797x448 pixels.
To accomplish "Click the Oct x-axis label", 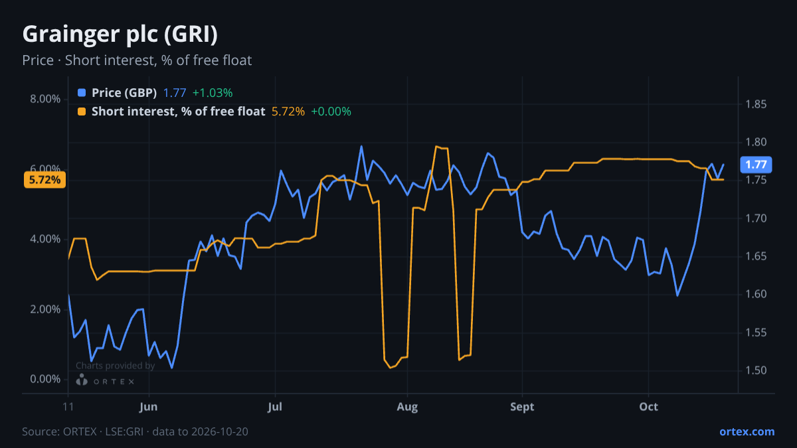I will pyautogui.click(x=649, y=407).
